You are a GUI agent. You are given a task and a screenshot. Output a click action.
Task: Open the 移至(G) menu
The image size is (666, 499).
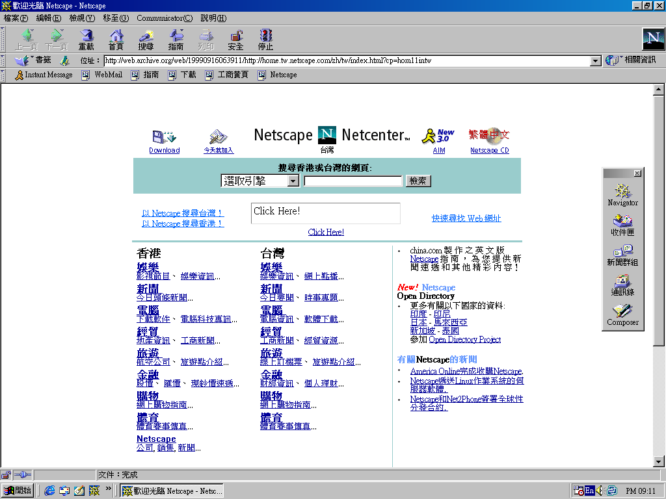click(116, 18)
